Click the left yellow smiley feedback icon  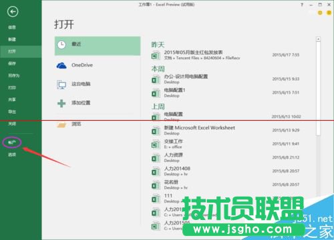320,13
